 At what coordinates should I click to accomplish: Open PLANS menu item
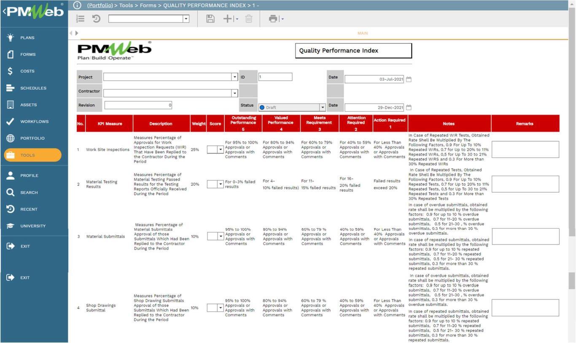(27, 38)
